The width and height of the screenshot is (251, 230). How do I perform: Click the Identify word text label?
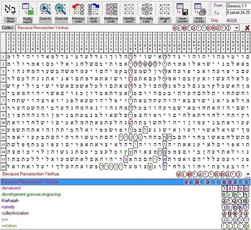[x=129, y=20]
